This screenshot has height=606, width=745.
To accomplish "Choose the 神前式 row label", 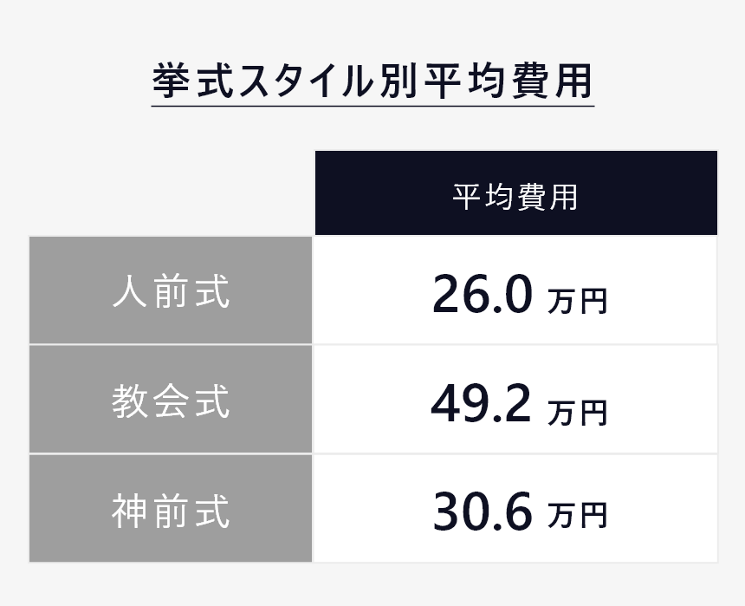I will point(171,509).
